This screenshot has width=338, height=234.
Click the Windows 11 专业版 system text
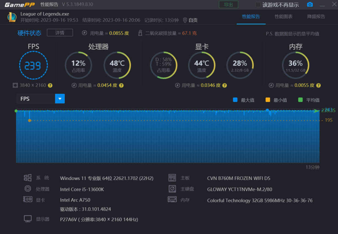pyautogui.click(x=107, y=178)
